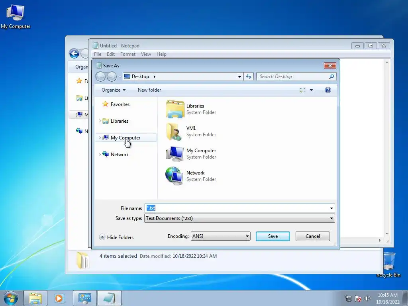Click the network tray icon
The width and height of the screenshot is (408, 306).
(348, 298)
